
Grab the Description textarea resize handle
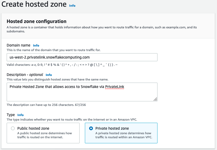155,99
